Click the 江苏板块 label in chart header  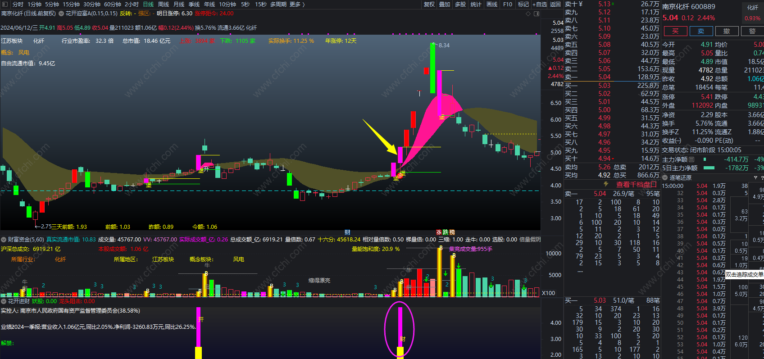(x=12, y=41)
